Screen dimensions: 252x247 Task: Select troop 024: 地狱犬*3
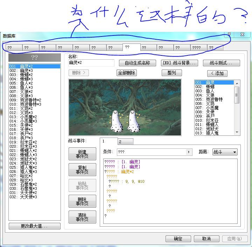(35, 163)
